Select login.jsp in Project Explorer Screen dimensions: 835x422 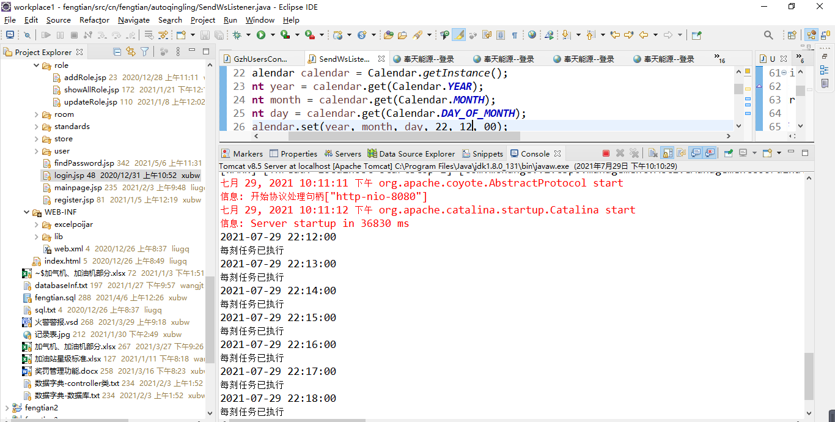tap(68, 176)
